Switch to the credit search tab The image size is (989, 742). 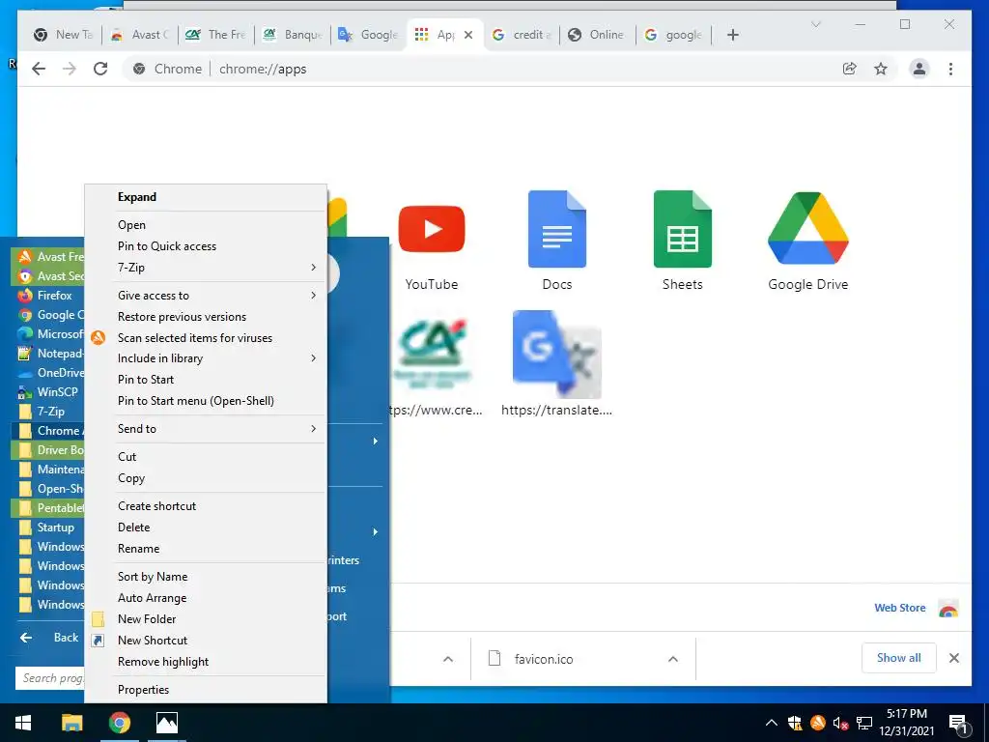pos(521,35)
